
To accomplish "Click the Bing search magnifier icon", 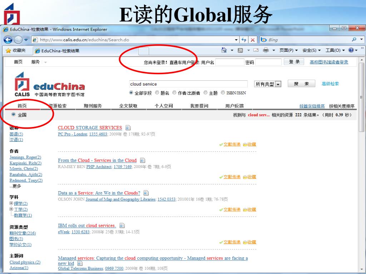I will click(x=354, y=40).
